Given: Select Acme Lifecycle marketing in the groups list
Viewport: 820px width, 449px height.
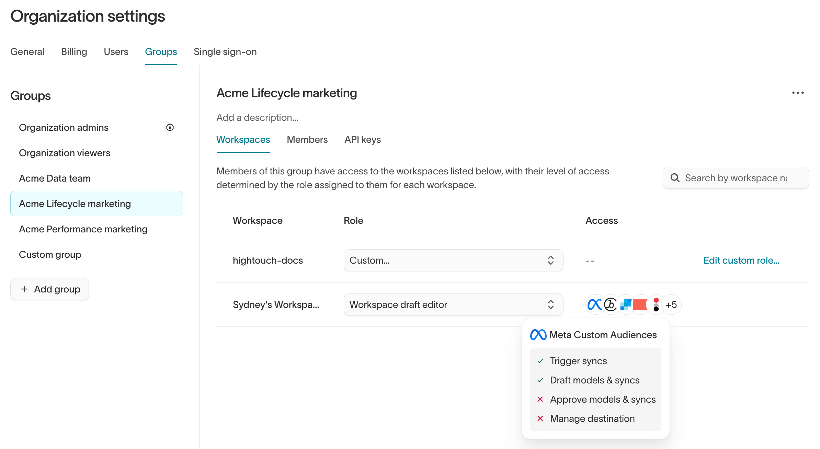Looking at the screenshot, I should click(96, 204).
